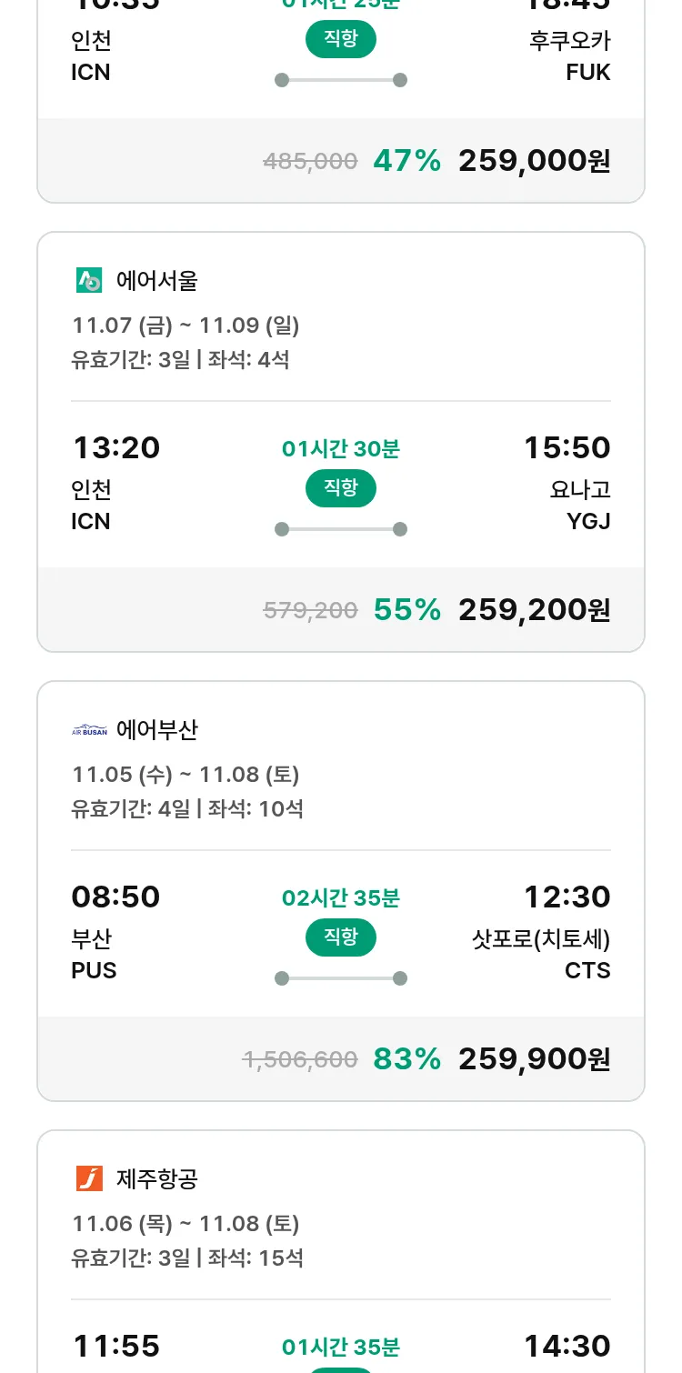Select the 259,900원 Sapporo fare
The height and width of the screenshot is (1373, 682).
coord(534,1059)
